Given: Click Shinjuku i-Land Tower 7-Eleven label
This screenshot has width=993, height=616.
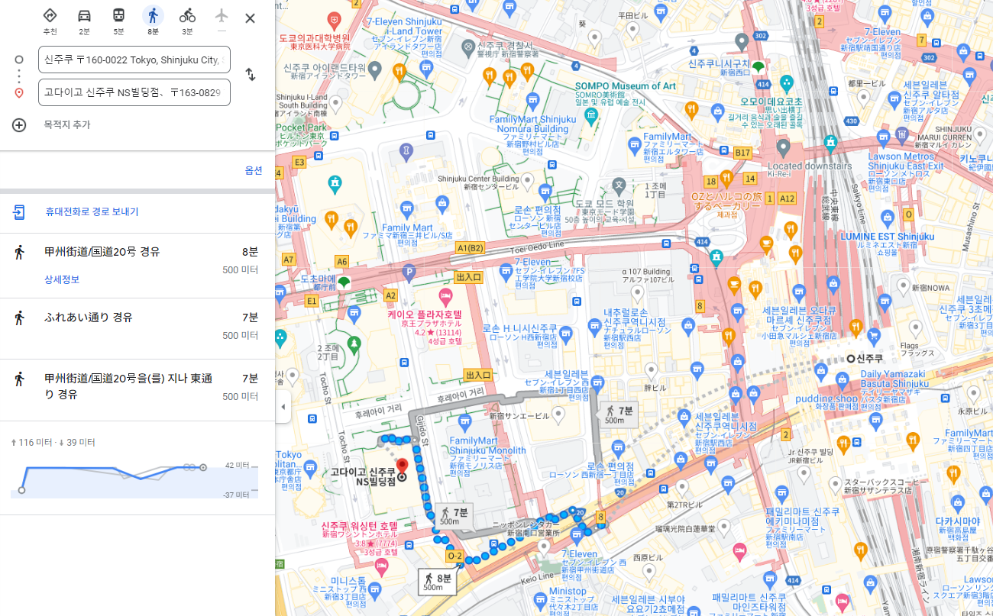Looking at the screenshot, I should [x=405, y=27].
